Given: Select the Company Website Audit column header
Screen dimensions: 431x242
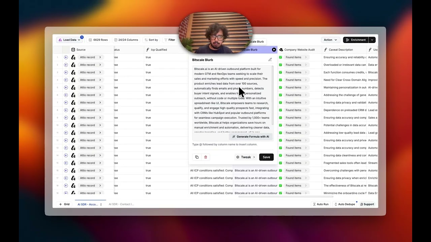Looking at the screenshot, I should point(300,50).
